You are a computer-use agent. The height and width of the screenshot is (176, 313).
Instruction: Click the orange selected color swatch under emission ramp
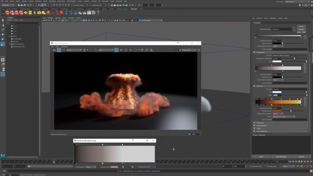click(x=277, y=111)
